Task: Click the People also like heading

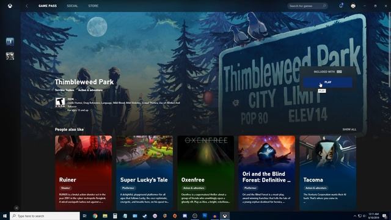Action: pyautogui.click(x=69, y=129)
